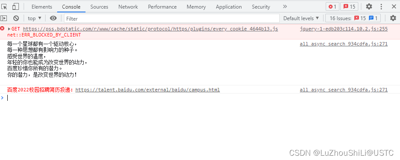Open the top JavaScript context dropdown
The image size is (400, 160).
[x=34, y=18]
